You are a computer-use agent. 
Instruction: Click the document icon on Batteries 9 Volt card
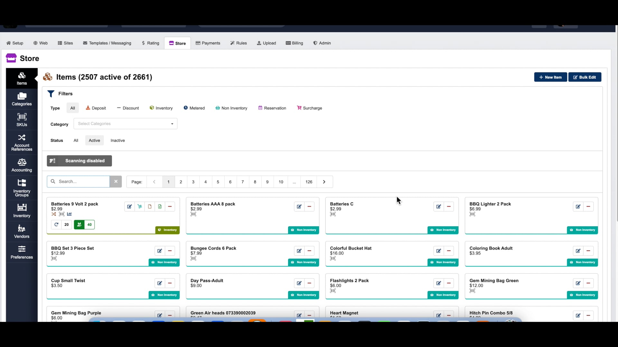point(150,207)
